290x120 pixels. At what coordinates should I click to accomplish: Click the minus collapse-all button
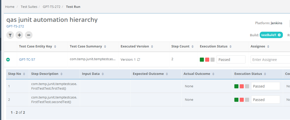[29, 35]
